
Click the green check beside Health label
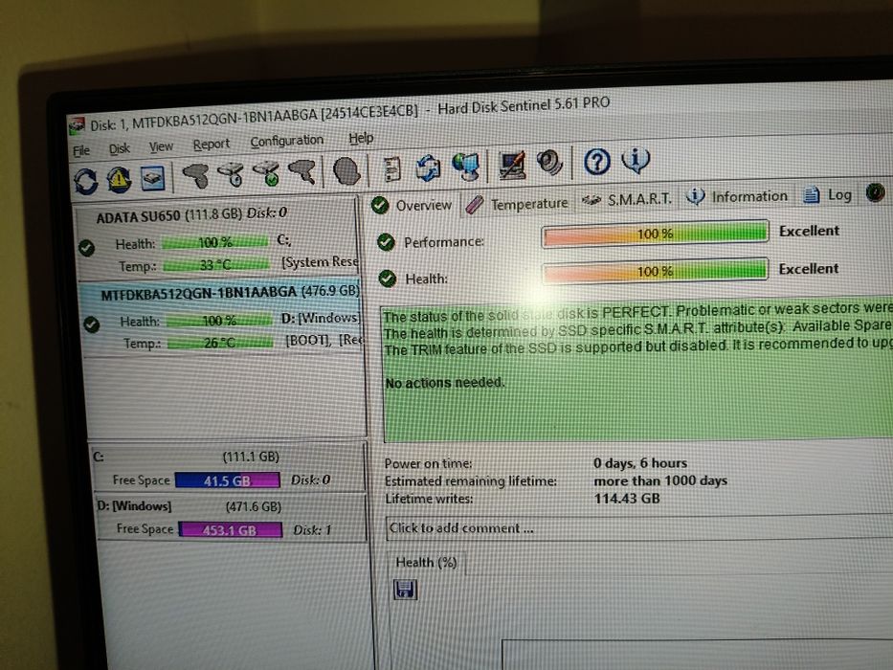pos(388,279)
